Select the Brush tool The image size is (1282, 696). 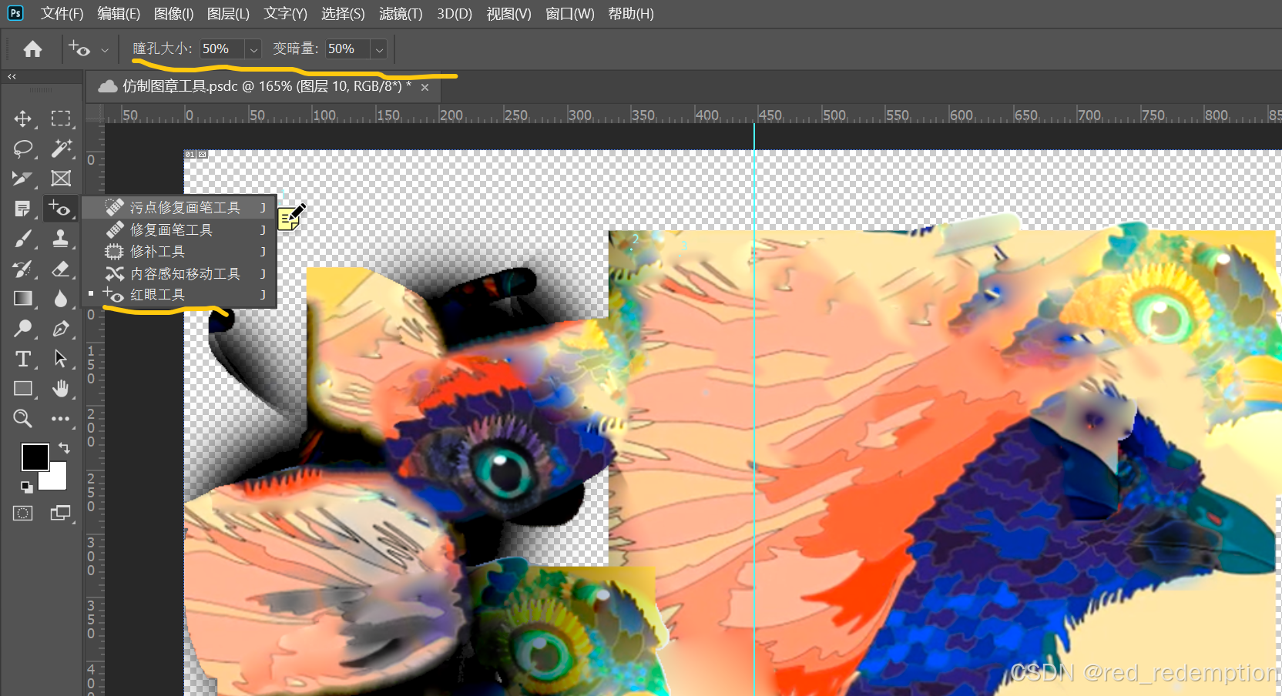point(23,239)
